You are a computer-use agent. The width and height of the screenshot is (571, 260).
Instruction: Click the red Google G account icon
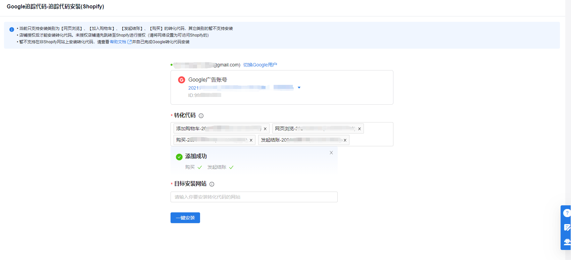pyautogui.click(x=182, y=80)
